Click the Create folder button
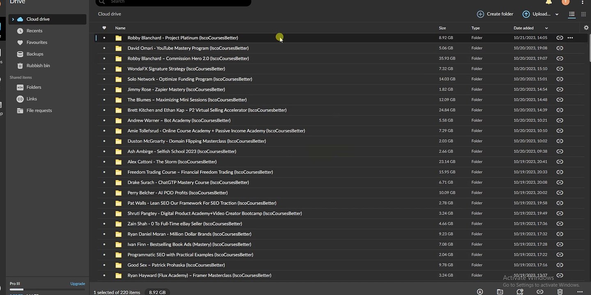 click(495, 14)
